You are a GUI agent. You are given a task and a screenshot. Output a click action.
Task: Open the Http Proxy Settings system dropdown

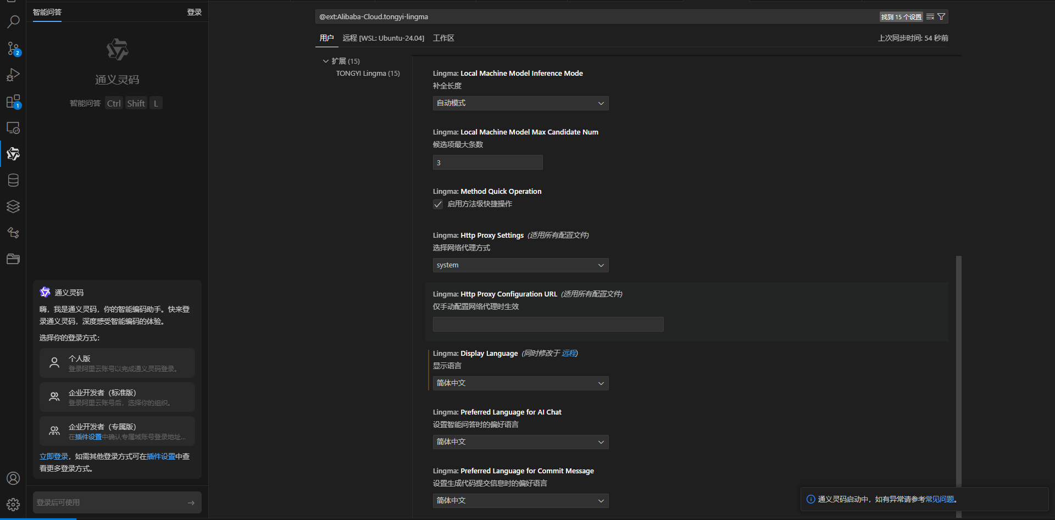pyautogui.click(x=520, y=265)
